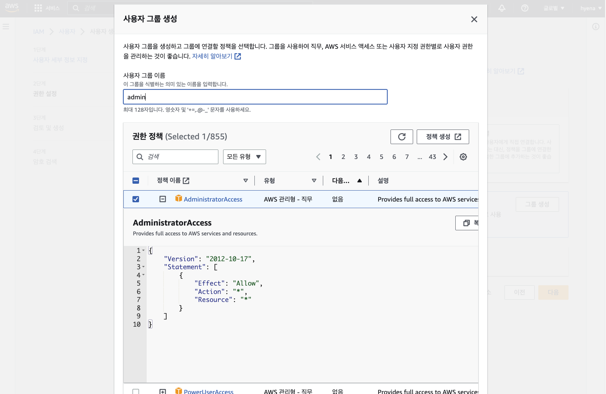Copy the AdministratorAccess policy JSON

(467, 223)
